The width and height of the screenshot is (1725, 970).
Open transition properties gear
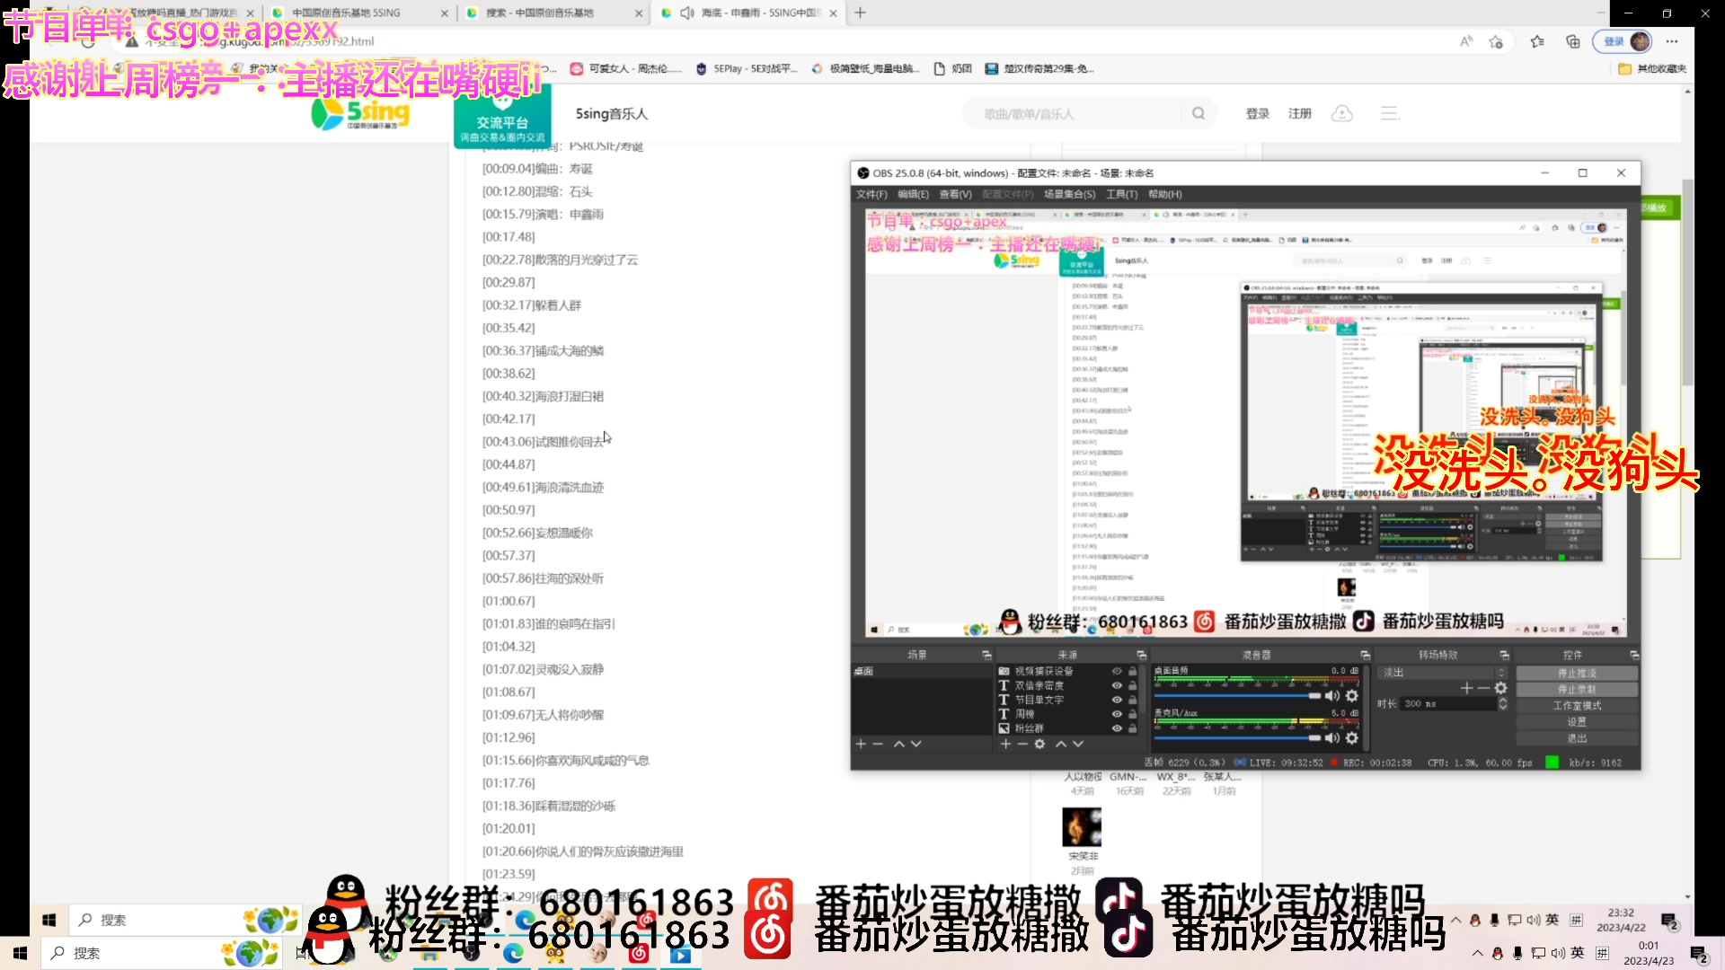click(1500, 688)
